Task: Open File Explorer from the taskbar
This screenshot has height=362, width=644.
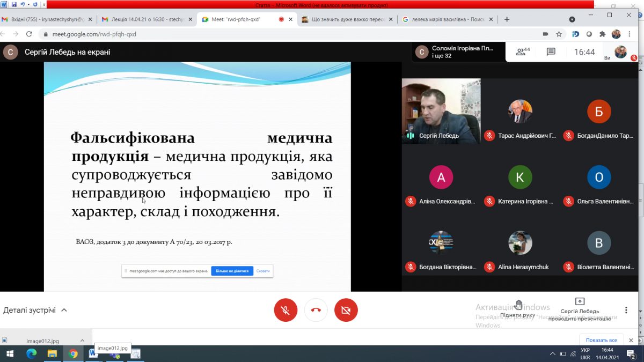Action: (52, 353)
